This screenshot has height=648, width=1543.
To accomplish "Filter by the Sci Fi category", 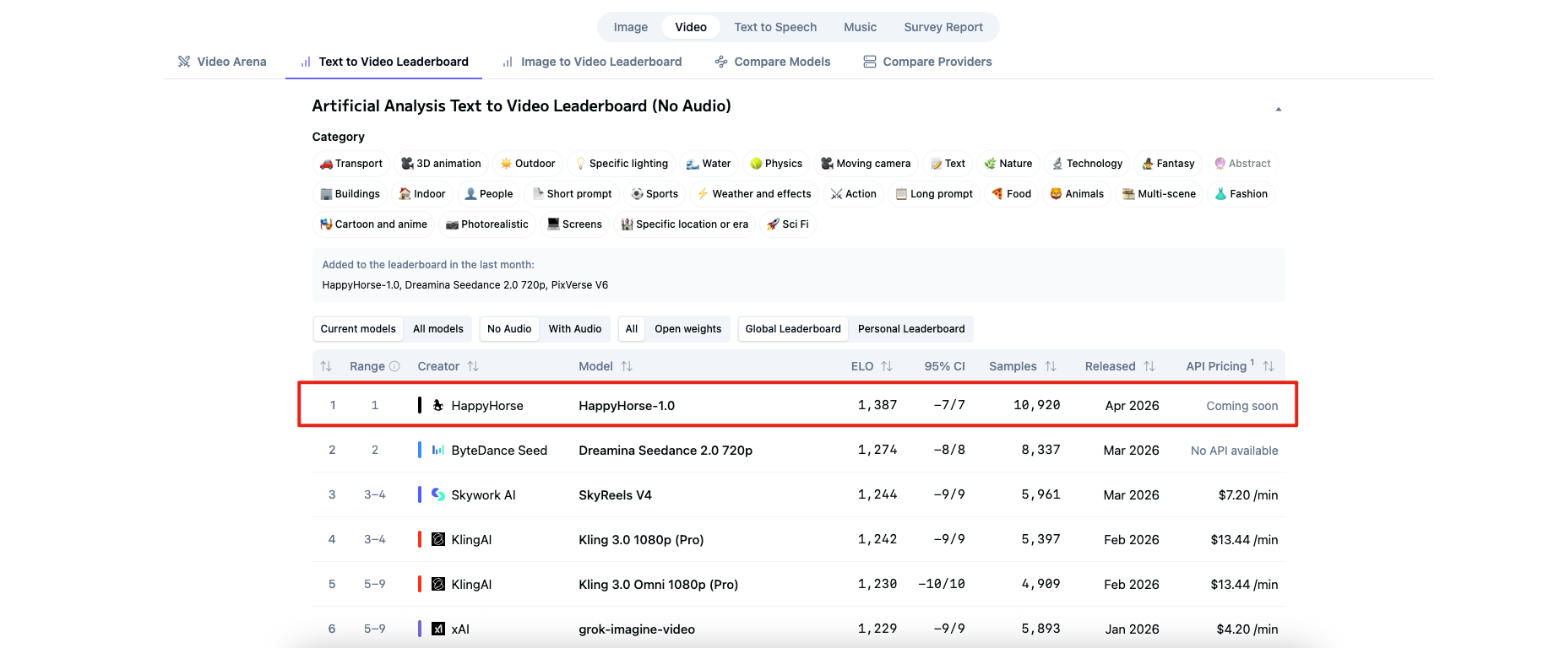I will 787,224.
